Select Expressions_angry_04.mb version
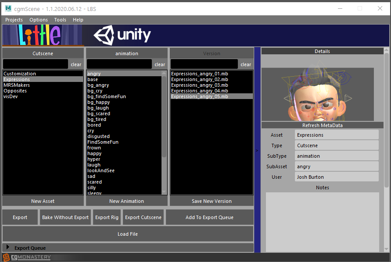 pos(212,91)
